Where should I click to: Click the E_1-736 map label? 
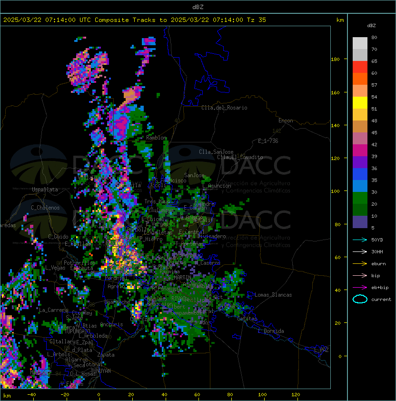(268, 141)
